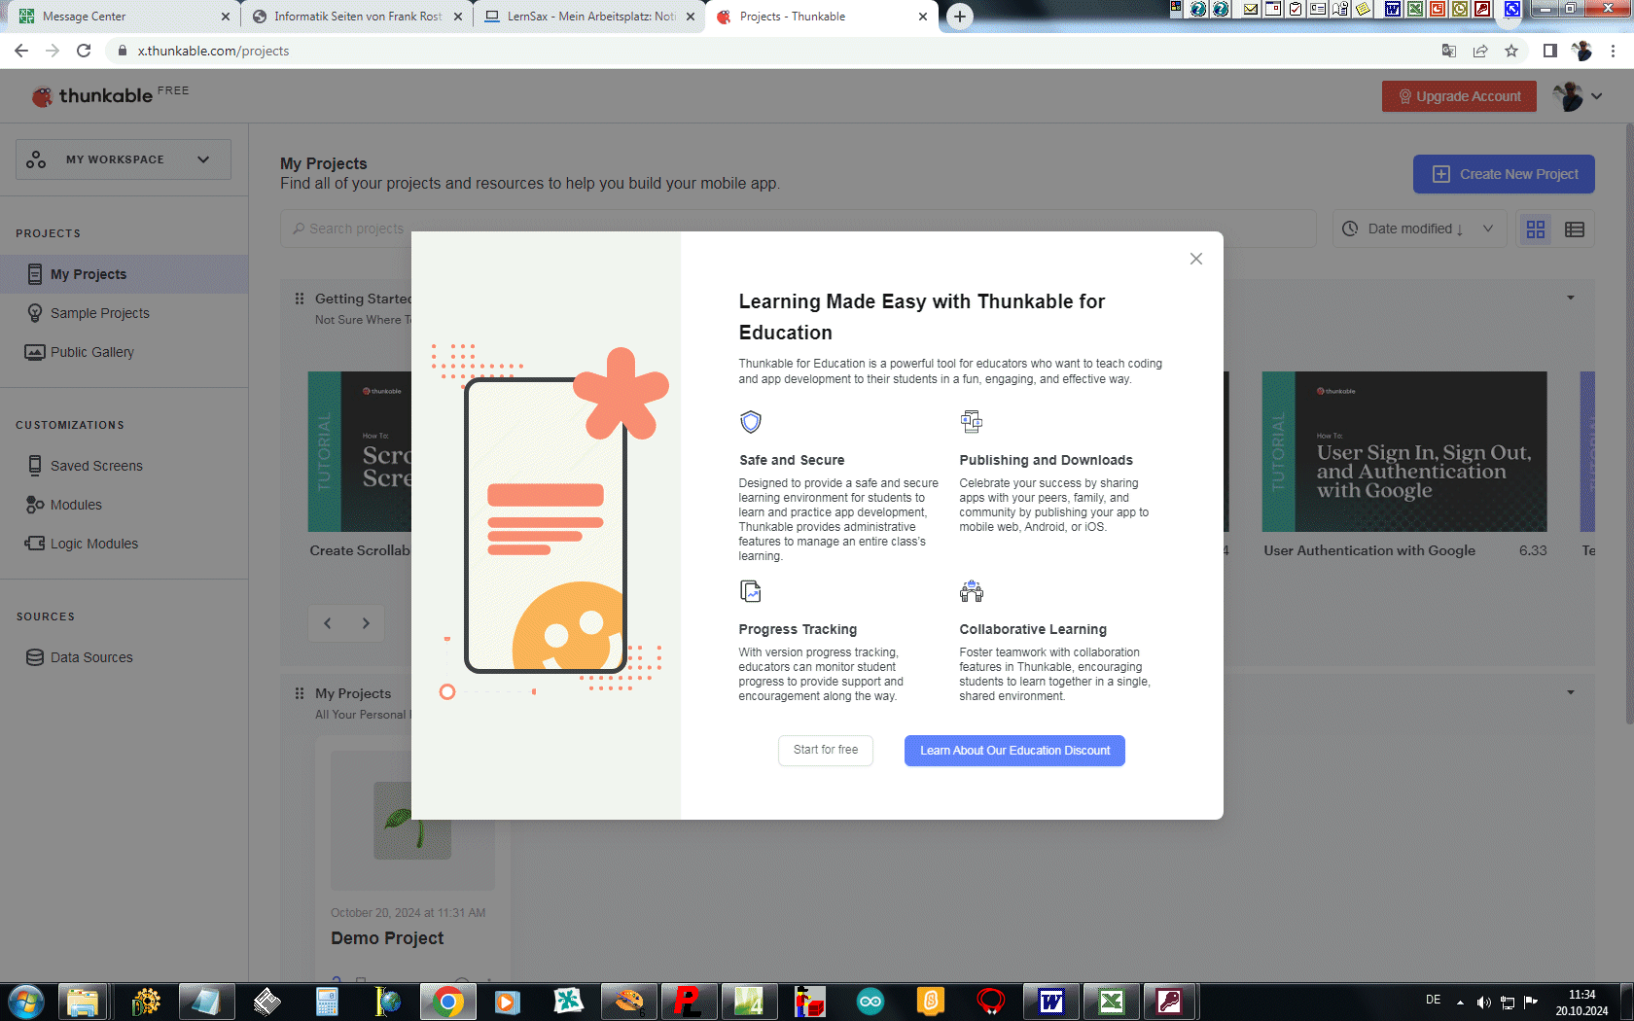Viewport: 1634px width, 1021px height.
Task: Open the Windows Start menu
Action: [25, 1002]
